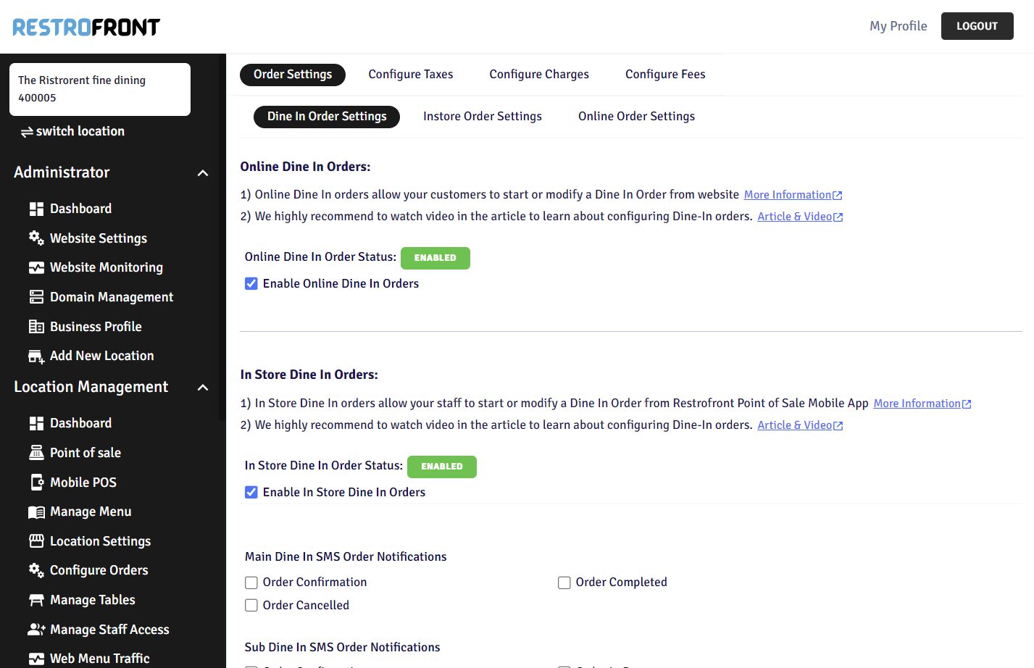The image size is (1034, 668).
Task: Switch to Online Order Settings sub-tab
Action: 636,117
